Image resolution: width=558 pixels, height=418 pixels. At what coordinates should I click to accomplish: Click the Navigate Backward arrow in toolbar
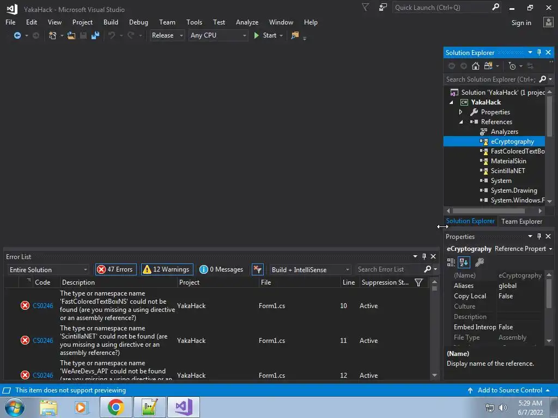coord(17,35)
